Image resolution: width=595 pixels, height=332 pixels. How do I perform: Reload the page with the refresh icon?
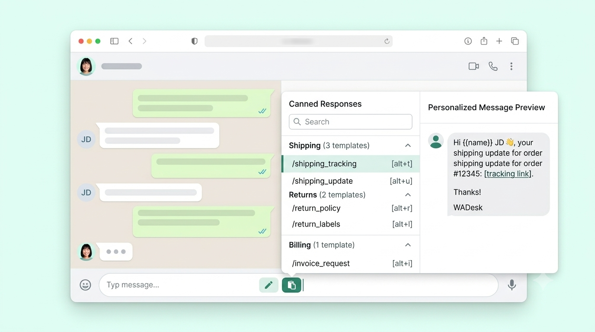(x=387, y=41)
